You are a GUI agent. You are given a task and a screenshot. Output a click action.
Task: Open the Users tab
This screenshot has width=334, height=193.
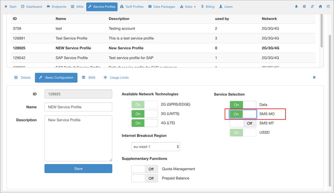pos(226,7)
